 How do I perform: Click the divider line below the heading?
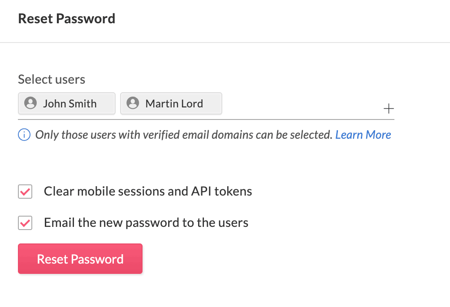[225, 43]
